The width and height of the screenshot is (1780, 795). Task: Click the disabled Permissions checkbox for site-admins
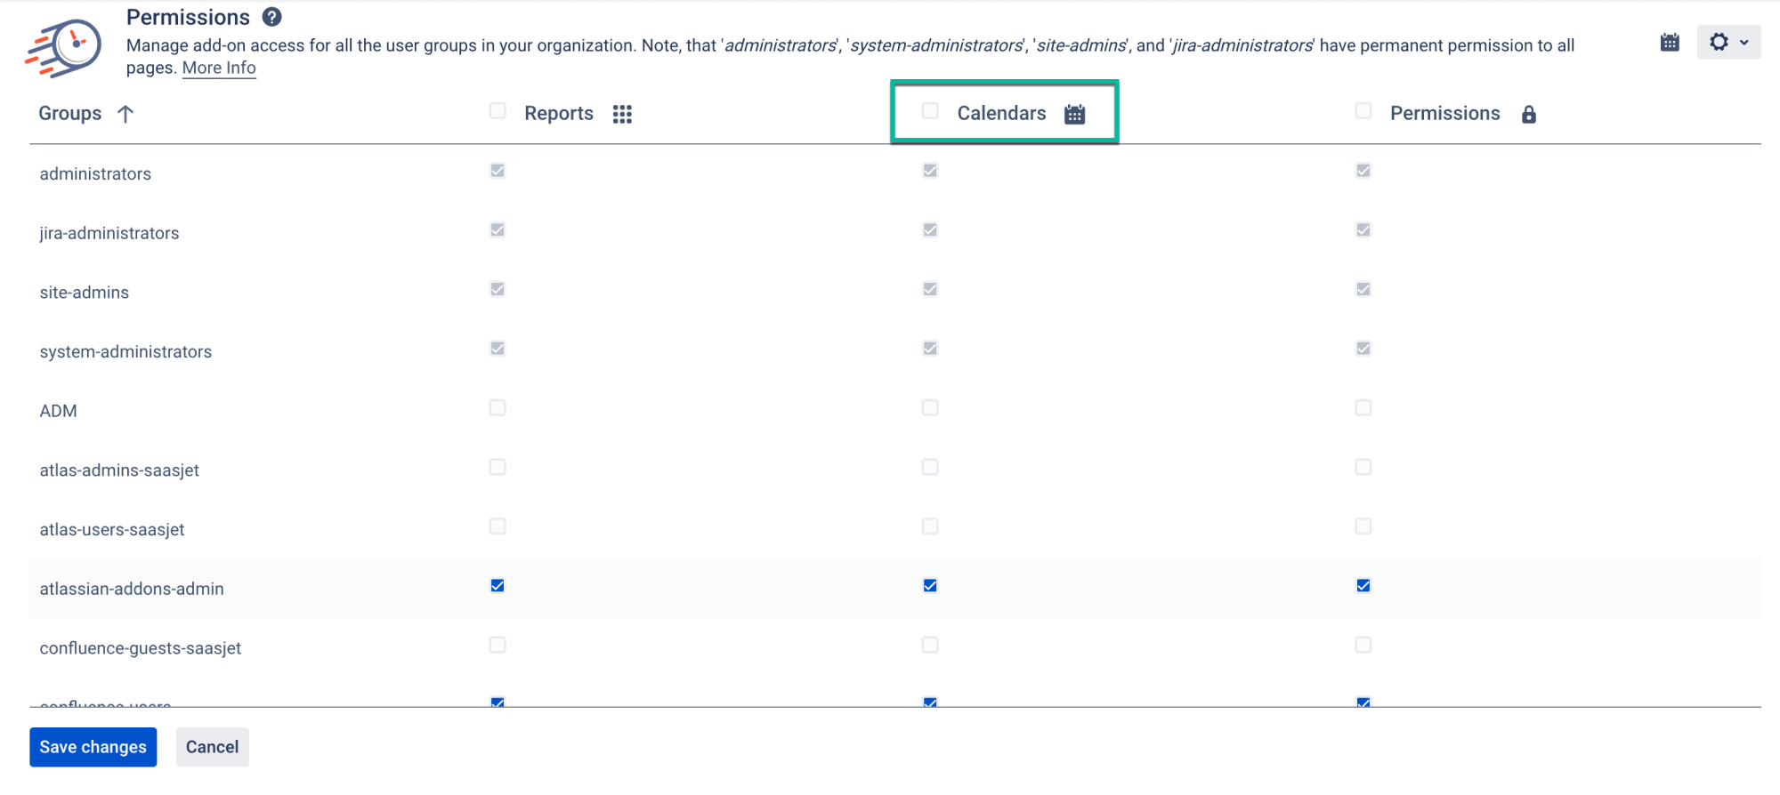coord(1363,289)
